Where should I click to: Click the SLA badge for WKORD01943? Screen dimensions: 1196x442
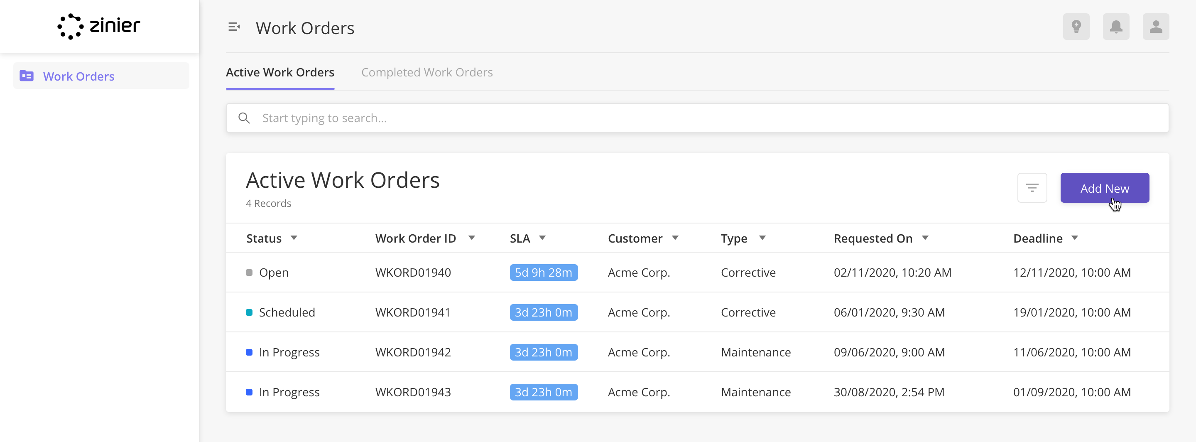point(543,392)
